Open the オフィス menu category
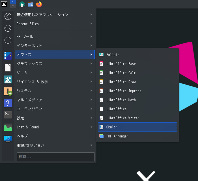This screenshot has width=198, height=181. (x=55, y=55)
